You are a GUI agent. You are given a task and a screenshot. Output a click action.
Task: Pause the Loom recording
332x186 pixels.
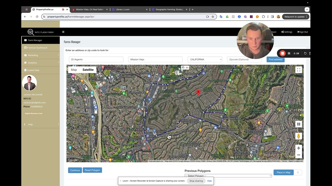289,53
